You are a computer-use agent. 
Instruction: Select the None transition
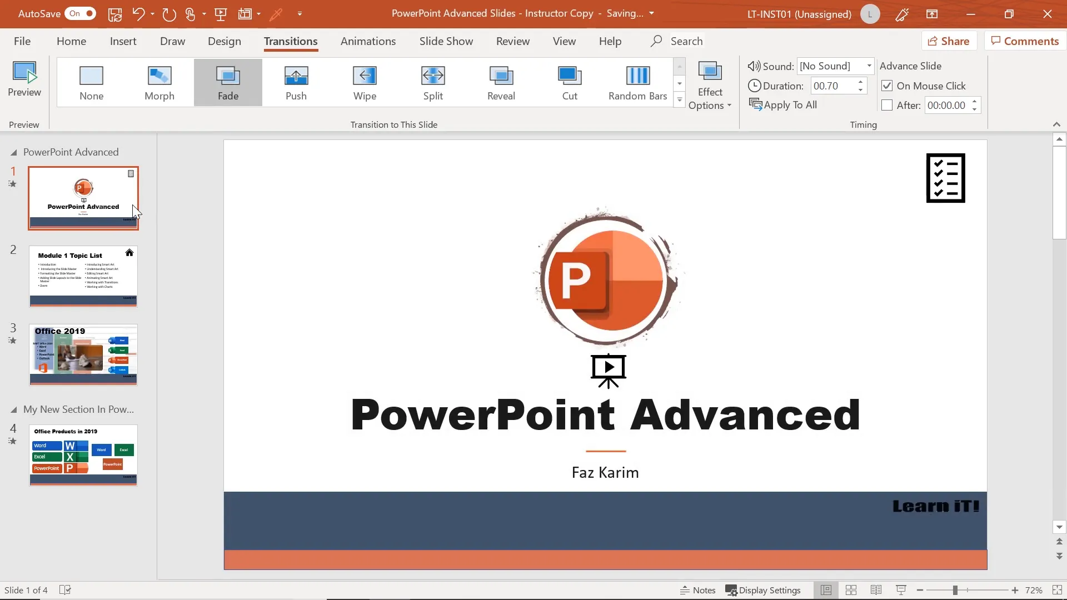tap(92, 83)
